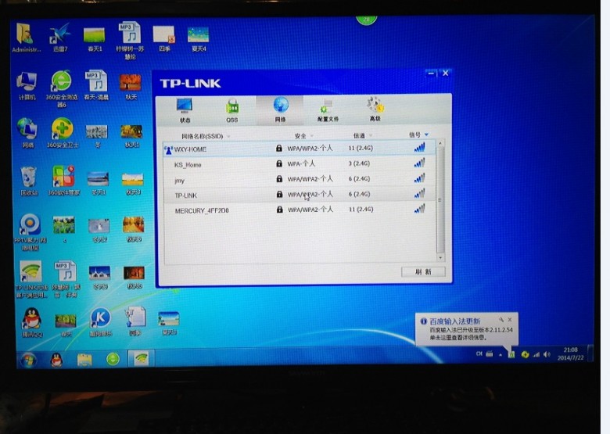Switch to the QSS tab
The image size is (610, 434).
(x=232, y=111)
